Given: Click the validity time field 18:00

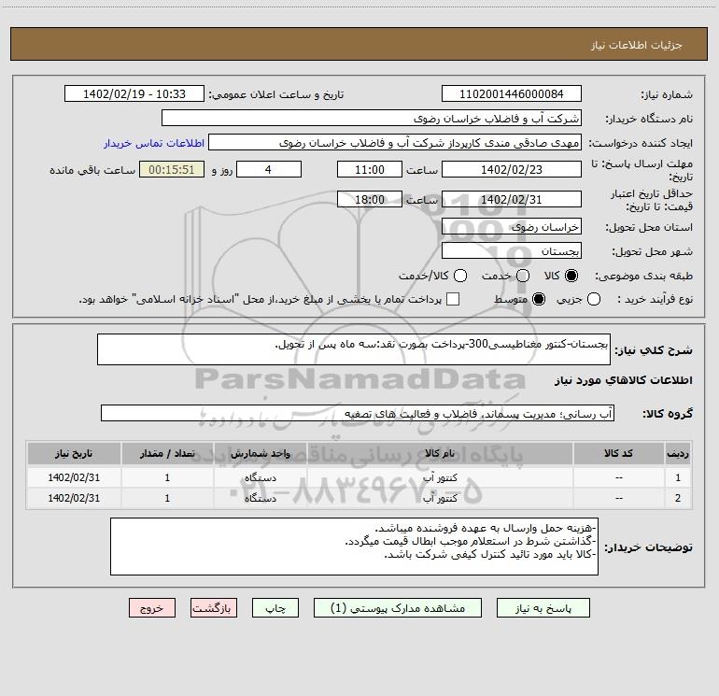Looking at the screenshot, I should pyautogui.click(x=370, y=200).
